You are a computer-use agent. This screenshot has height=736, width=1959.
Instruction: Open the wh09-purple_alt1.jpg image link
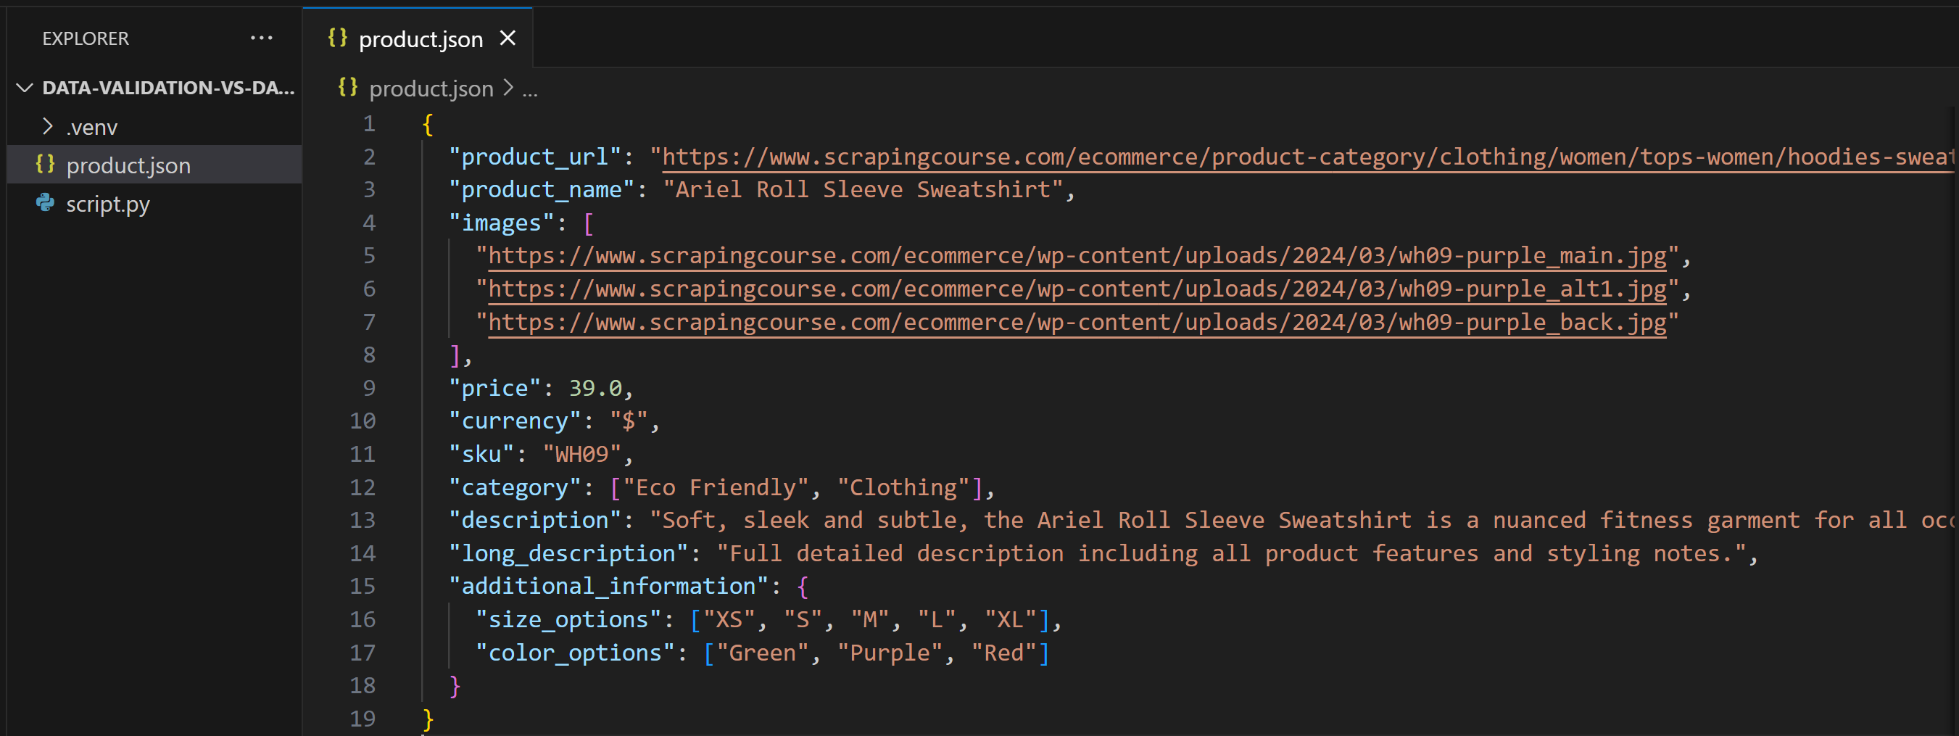coord(1064,288)
